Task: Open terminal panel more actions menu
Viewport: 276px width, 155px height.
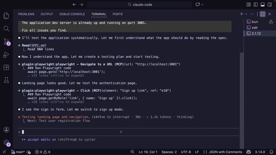Action: click(252, 14)
